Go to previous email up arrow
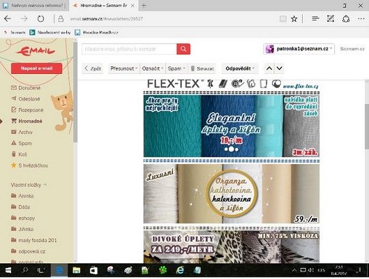 point(269,68)
